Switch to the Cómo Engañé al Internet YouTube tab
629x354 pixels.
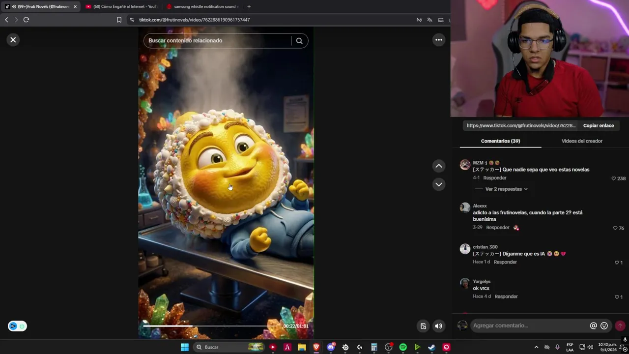[121, 6]
